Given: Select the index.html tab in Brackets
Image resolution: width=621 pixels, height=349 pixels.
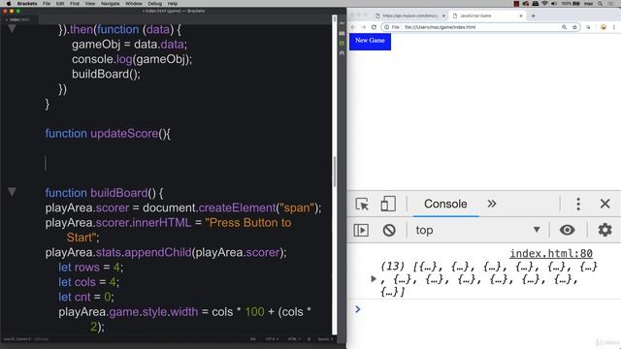Looking at the screenshot, I should click(19, 19).
